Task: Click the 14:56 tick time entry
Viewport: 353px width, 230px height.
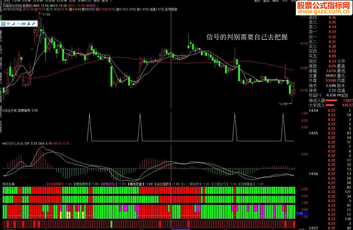Action: 313,174
